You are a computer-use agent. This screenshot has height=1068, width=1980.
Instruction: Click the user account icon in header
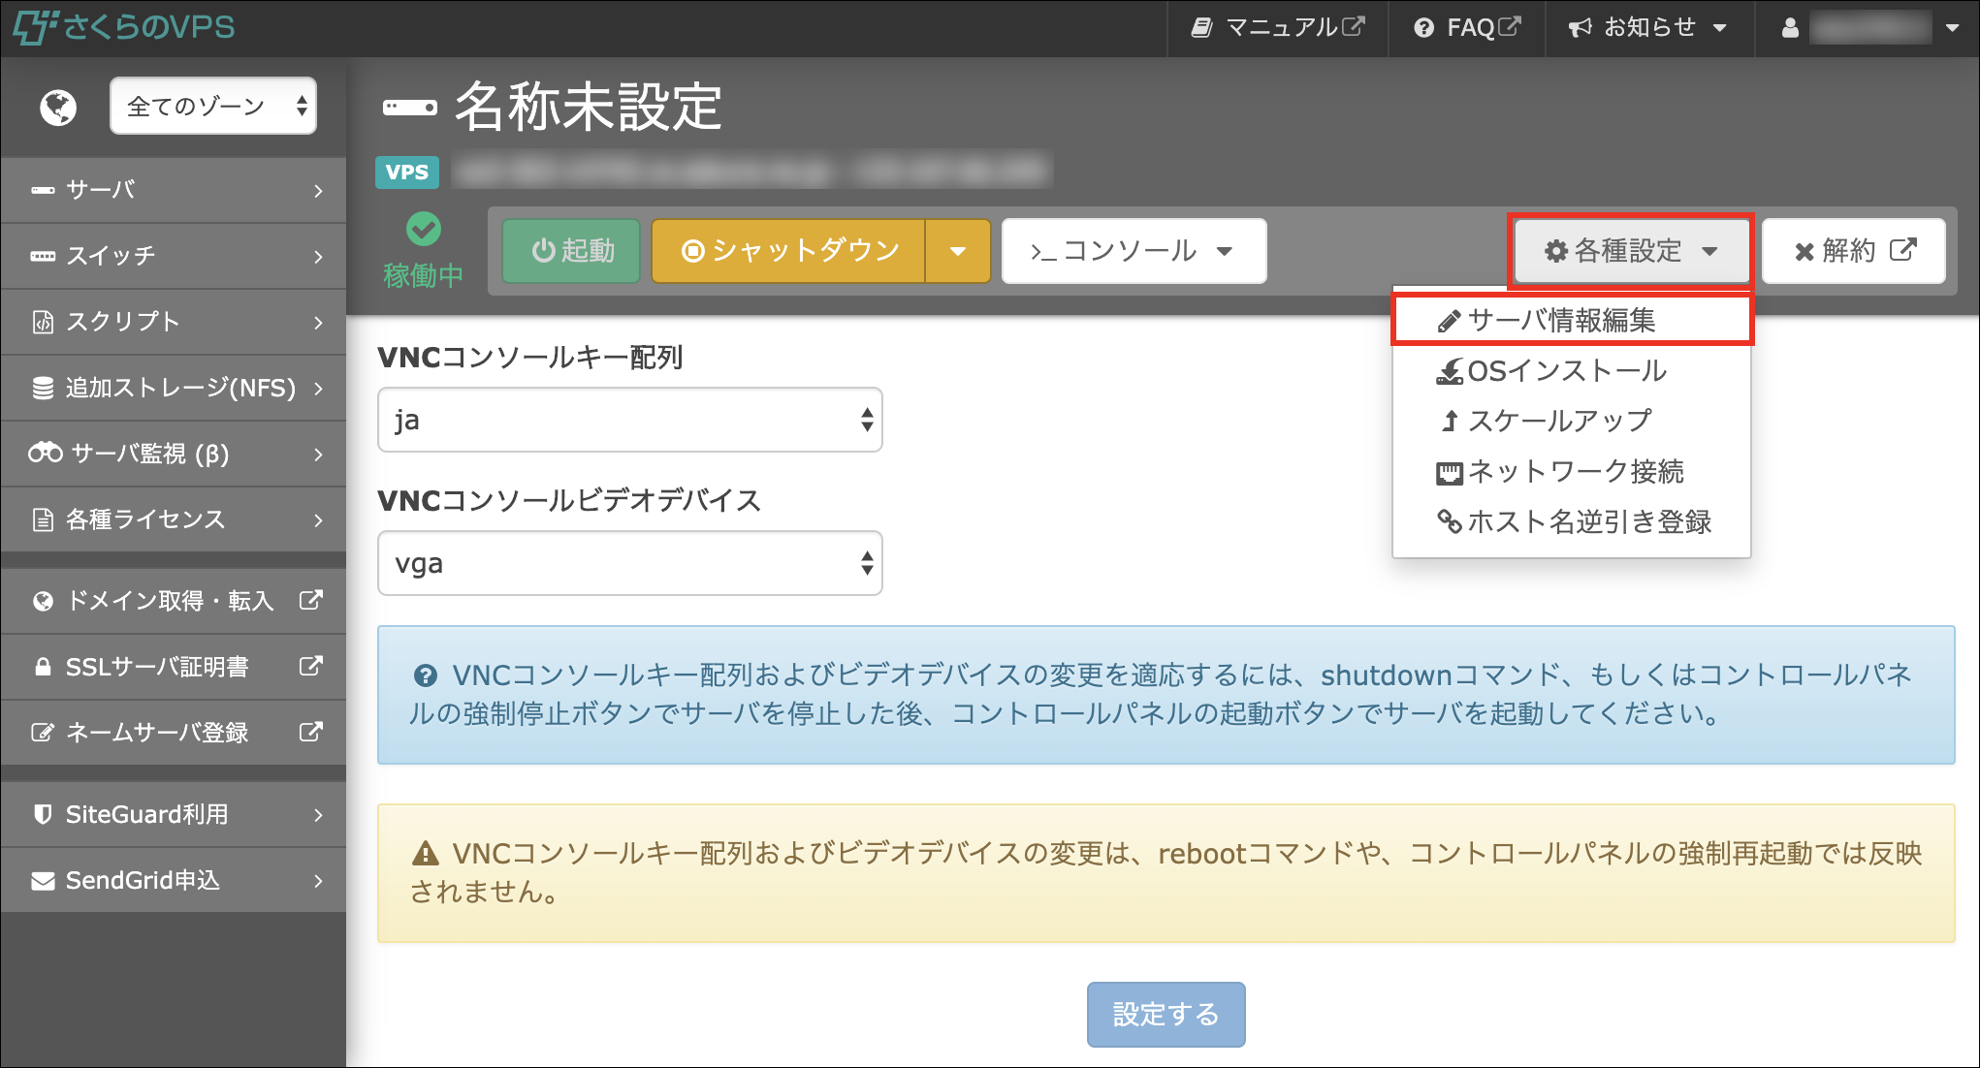[1790, 28]
